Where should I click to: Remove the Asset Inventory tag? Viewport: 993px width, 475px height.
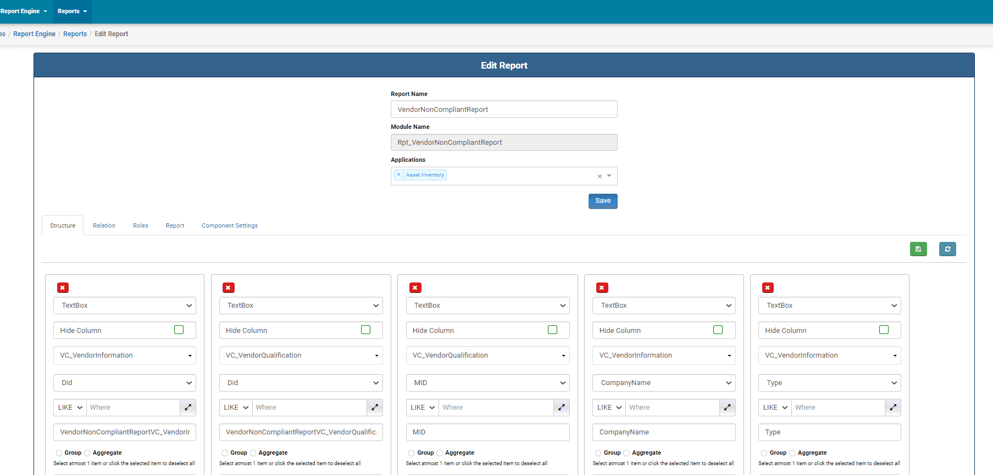(x=399, y=175)
